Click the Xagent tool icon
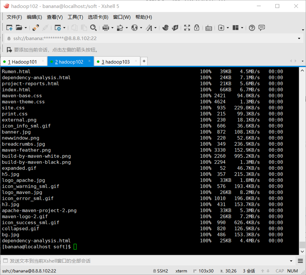 coord(175,28)
